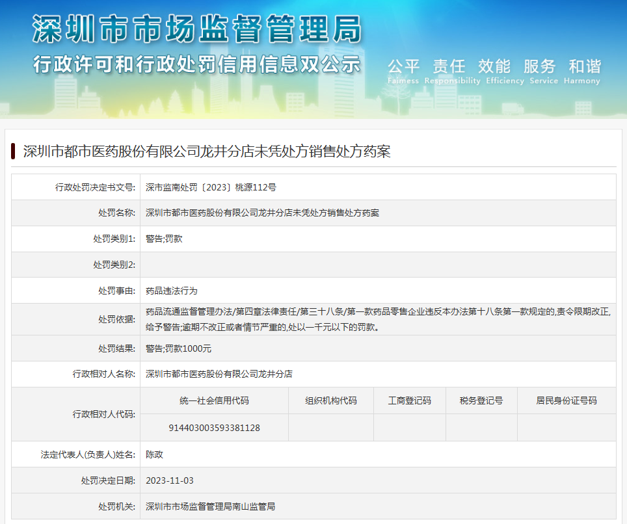Viewport: 627px width, 524px height.
Task: Click the page heading 深圳市都市医药股份有限公司龙井分店未凭处方销售处方药案
Action: coord(207,151)
